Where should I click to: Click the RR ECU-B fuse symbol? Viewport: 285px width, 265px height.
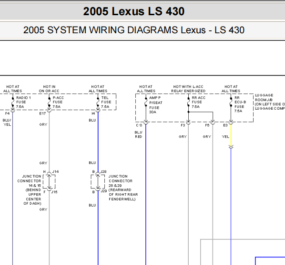pyautogui.click(x=231, y=102)
